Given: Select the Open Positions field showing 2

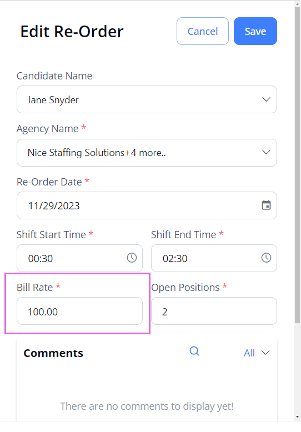Looking at the screenshot, I should point(214,311).
